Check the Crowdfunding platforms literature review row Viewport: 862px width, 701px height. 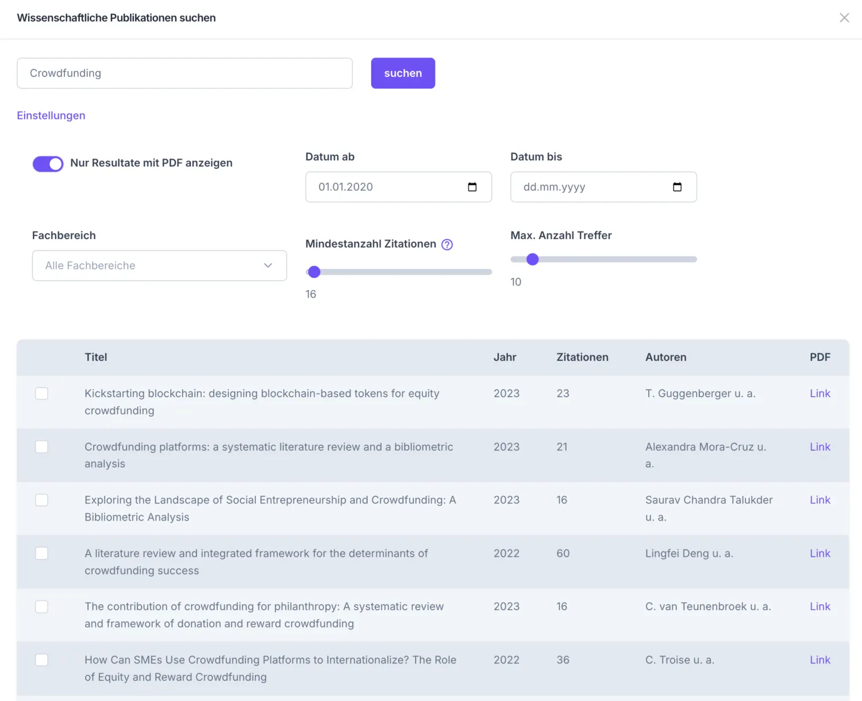pyautogui.click(x=41, y=447)
